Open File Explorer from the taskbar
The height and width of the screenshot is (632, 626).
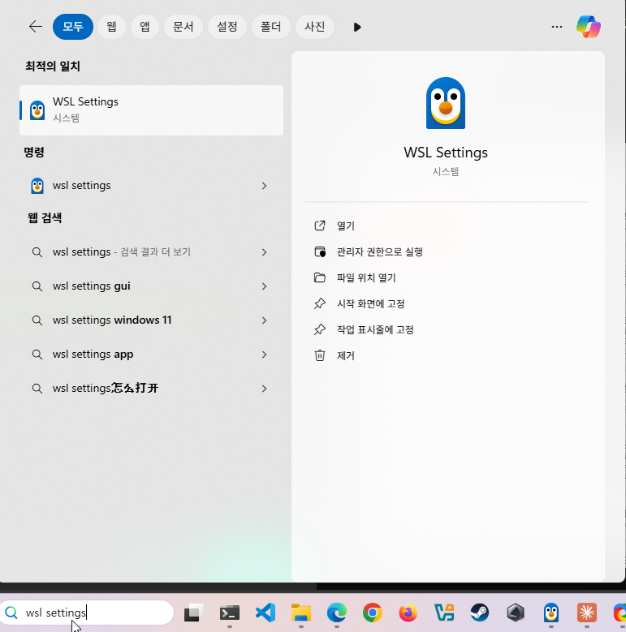301,613
